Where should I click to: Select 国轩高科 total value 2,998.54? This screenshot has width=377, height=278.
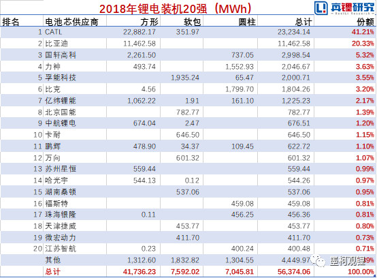[x=296, y=55]
